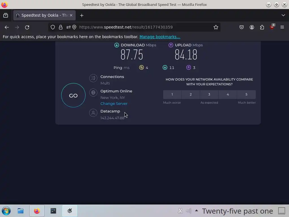The height and width of the screenshot is (217, 289).
Task: Open the start menu launcher
Action: coord(6,211)
